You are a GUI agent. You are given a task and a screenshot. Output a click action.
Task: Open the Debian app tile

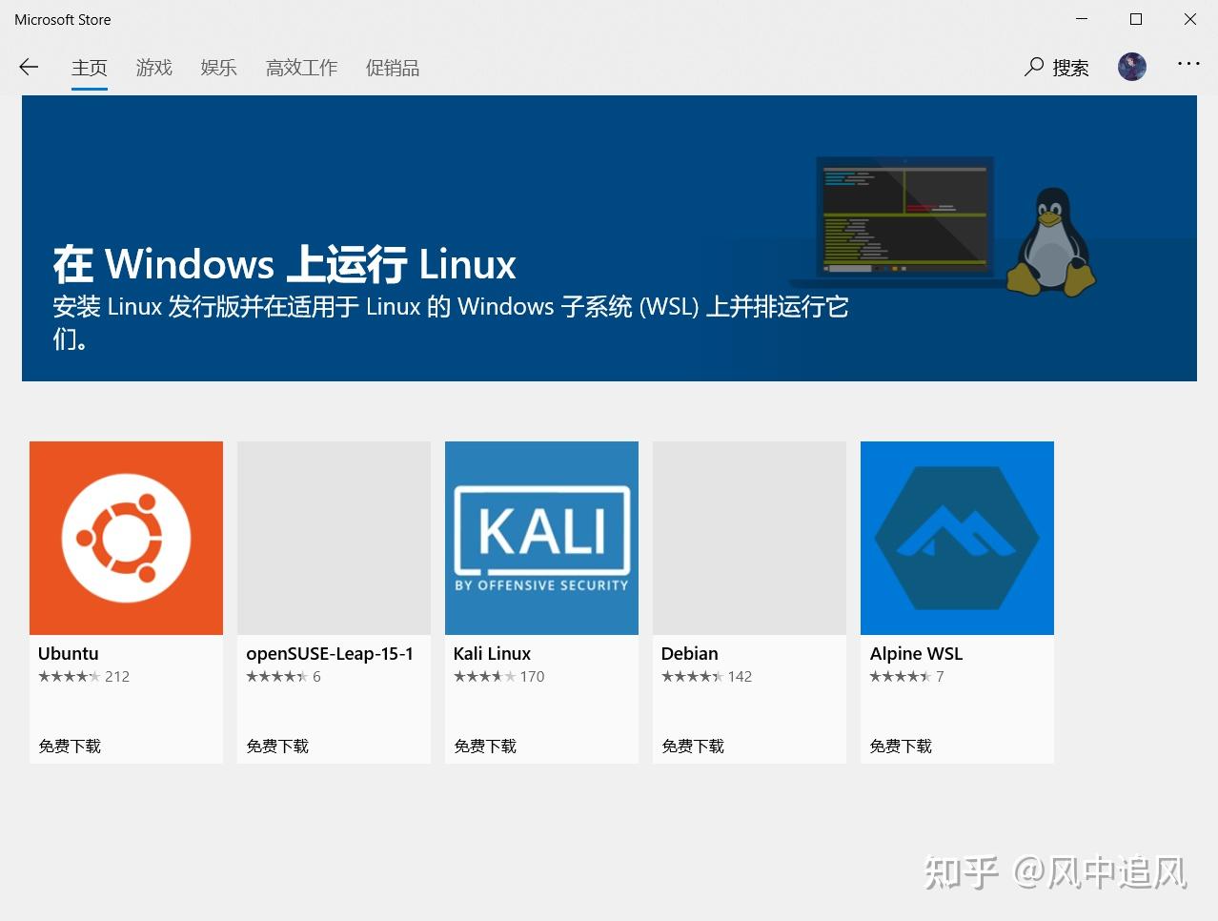click(x=749, y=538)
